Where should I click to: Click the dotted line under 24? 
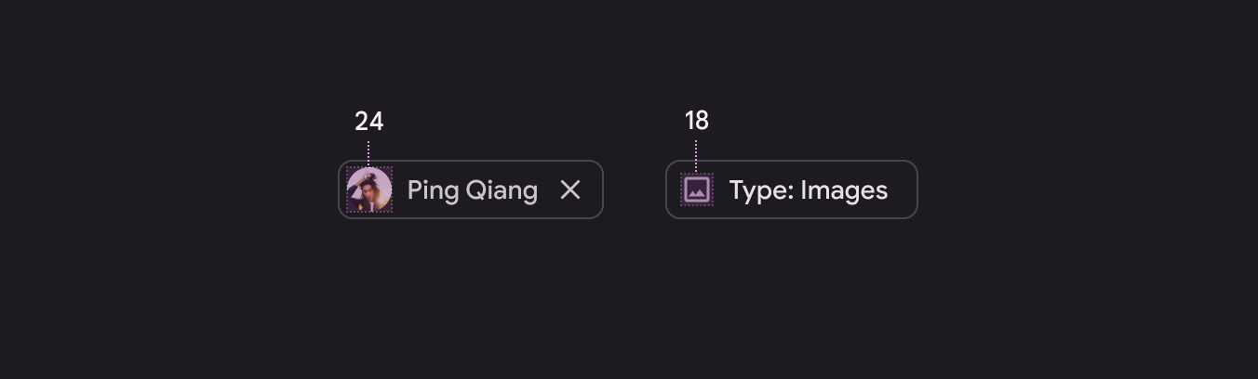coord(368,152)
